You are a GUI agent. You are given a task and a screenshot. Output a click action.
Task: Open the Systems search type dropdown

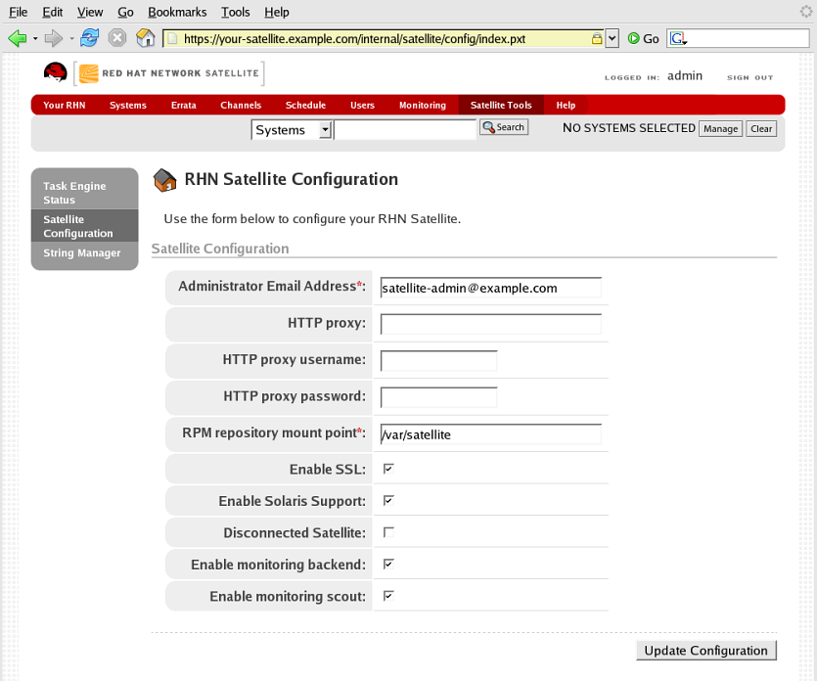point(292,130)
